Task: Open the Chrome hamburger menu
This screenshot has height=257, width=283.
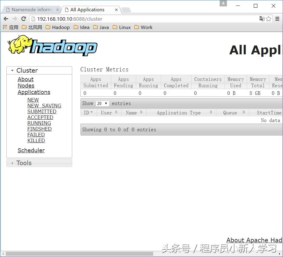Action: coord(278,19)
